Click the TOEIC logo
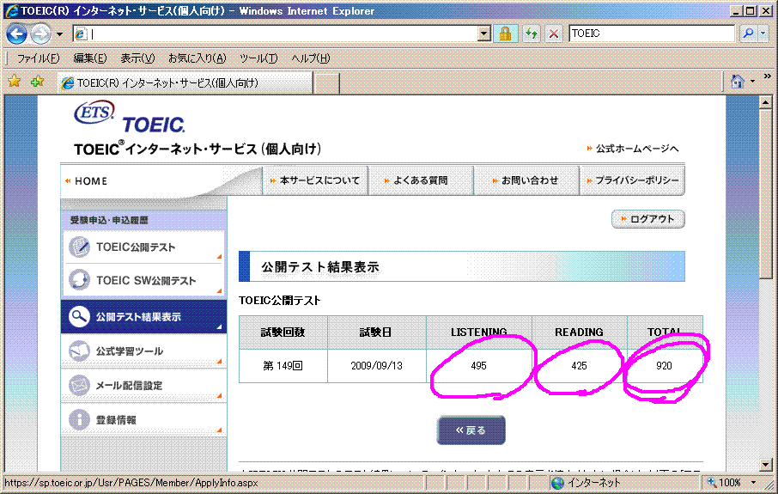The height and width of the screenshot is (494, 778). tap(154, 124)
